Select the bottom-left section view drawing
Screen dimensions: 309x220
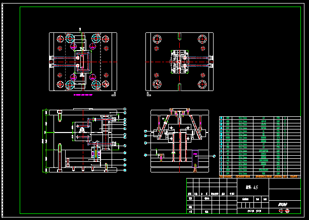(x=83, y=140)
